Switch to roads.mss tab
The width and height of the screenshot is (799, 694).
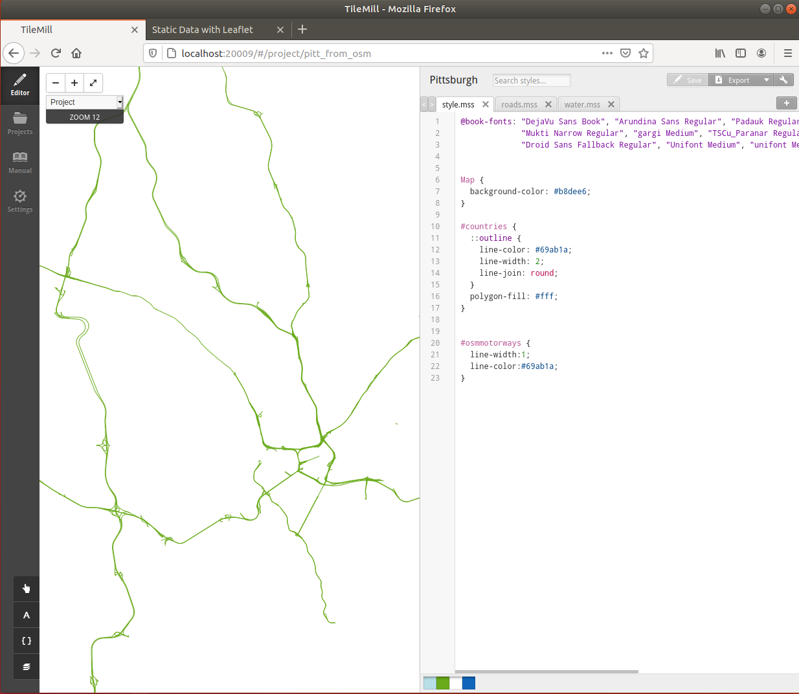point(519,104)
